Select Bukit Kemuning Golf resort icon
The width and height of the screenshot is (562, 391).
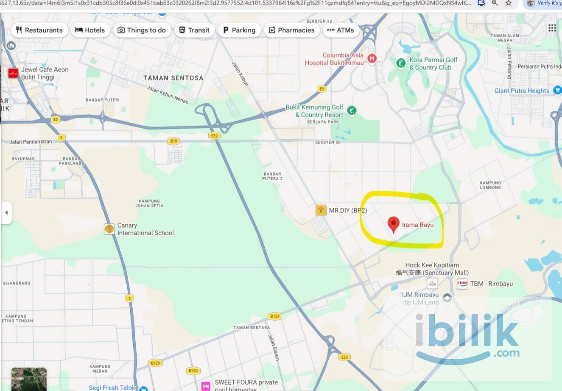(351, 111)
